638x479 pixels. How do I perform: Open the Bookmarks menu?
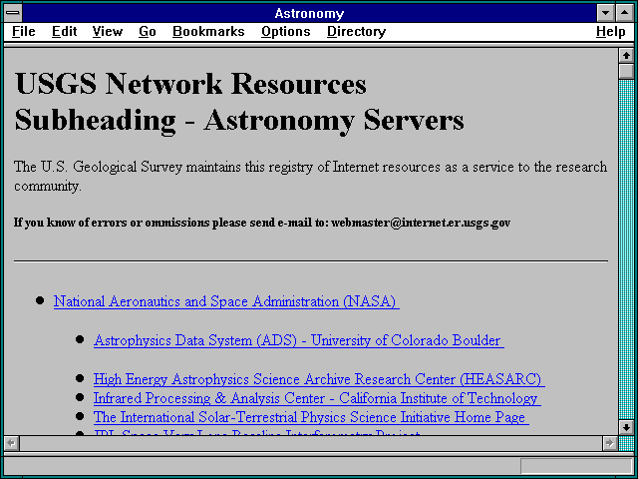(208, 31)
